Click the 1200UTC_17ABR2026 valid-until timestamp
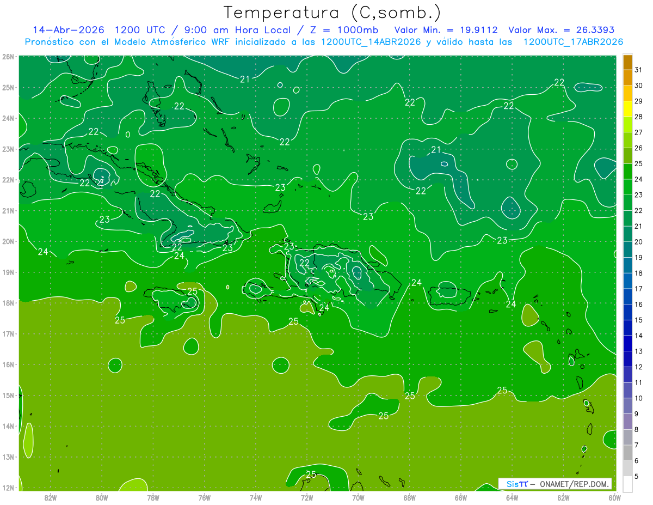The height and width of the screenshot is (505, 653). click(x=573, y=42)
